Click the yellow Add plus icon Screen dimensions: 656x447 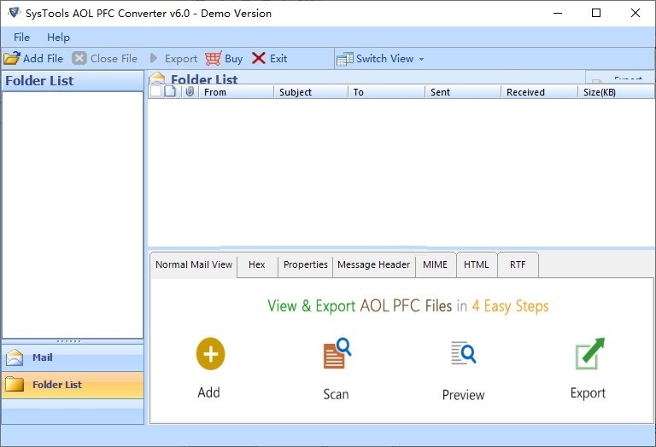point(209,353)
